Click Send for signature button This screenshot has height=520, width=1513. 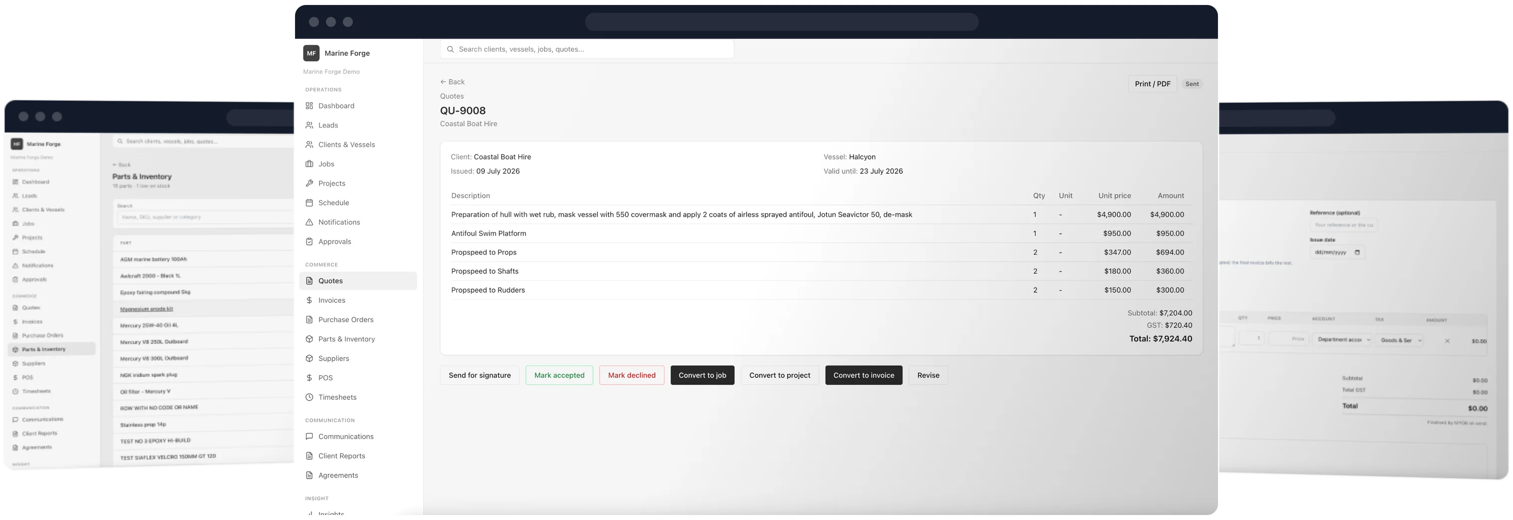click(479, 375)
